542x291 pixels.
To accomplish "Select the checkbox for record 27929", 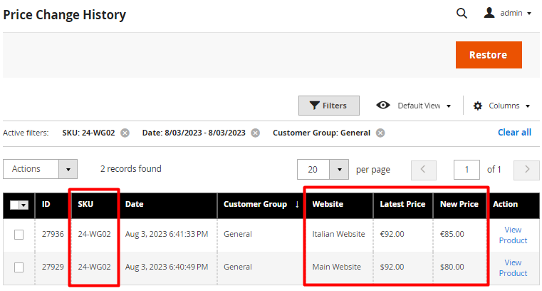I will click(x=19, y=267).
